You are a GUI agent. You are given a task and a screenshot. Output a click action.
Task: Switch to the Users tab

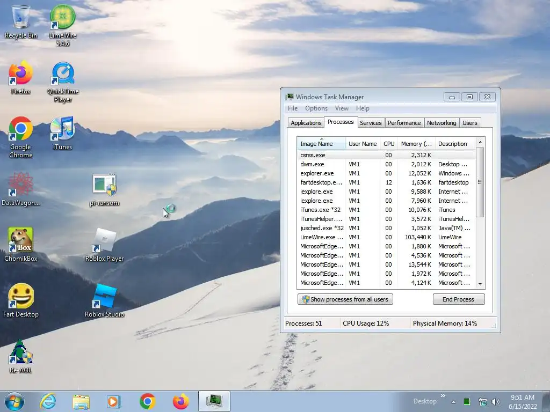(469, 123)
